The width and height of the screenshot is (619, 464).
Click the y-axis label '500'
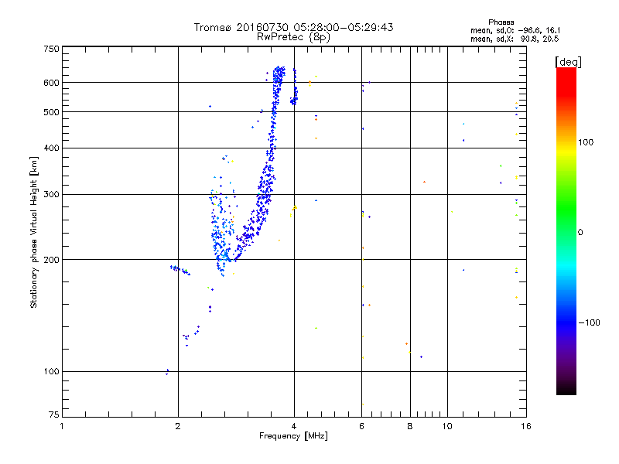(x=51, y=112)
